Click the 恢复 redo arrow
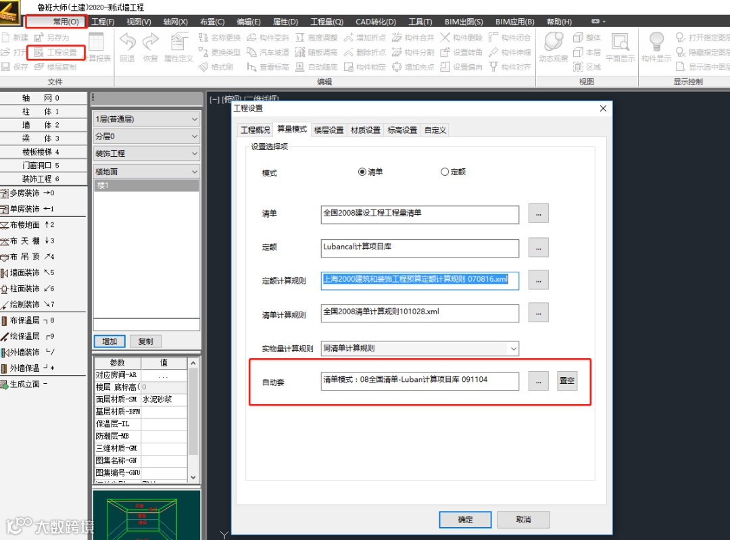The height and width of the screenshot is (540, 730). [x=150, y=43]
